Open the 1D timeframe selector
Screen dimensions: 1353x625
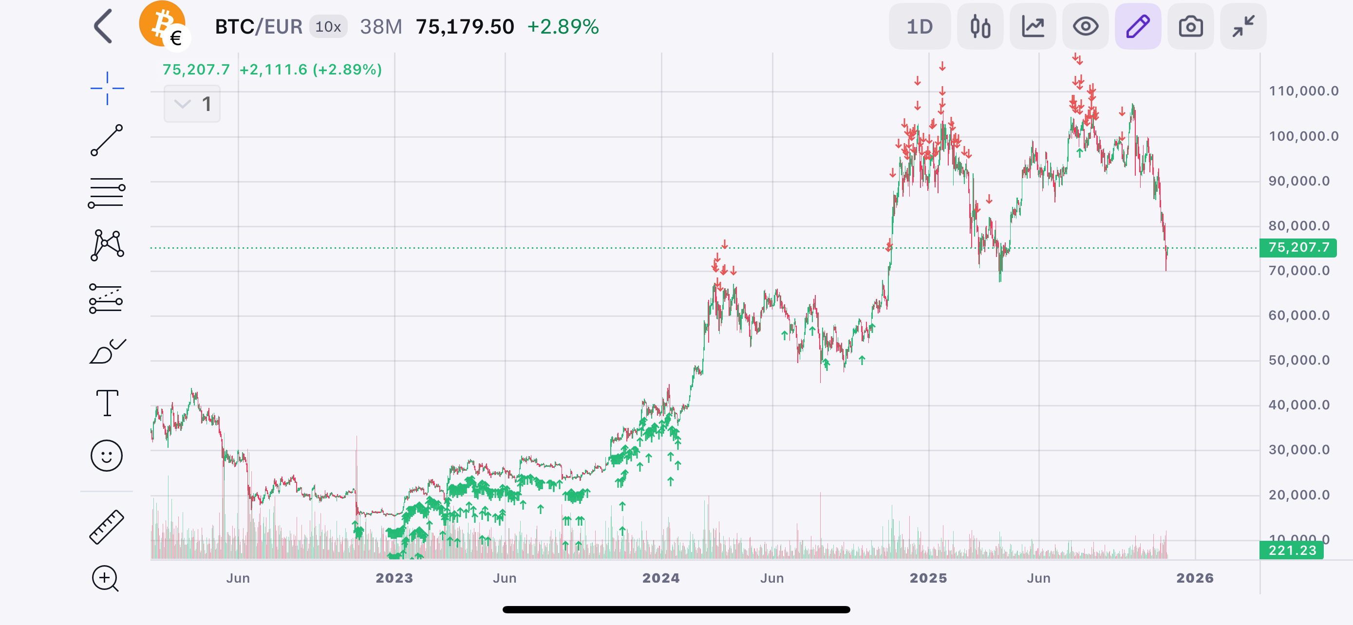pos(920,26)
